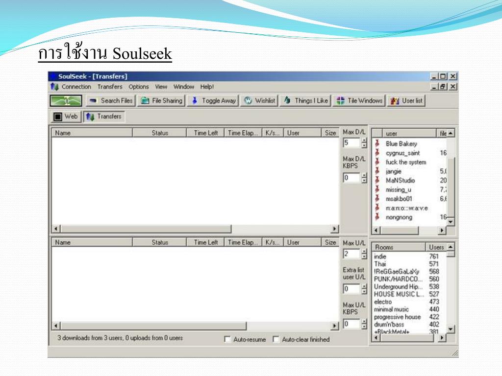The width and height of the screenshot is (502, 376).
Task: Click the Max U/L value field
Action: (352, 254)
